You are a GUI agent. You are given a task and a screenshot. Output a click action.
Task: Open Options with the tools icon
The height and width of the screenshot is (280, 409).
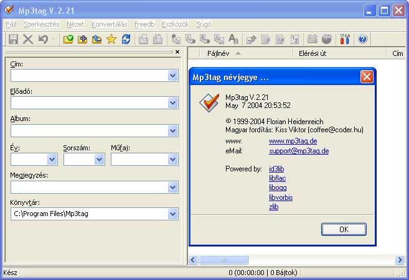click(x=345, y=39)
